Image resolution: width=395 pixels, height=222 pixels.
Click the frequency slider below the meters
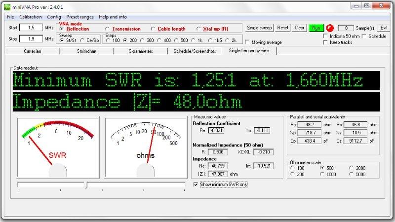87,185
